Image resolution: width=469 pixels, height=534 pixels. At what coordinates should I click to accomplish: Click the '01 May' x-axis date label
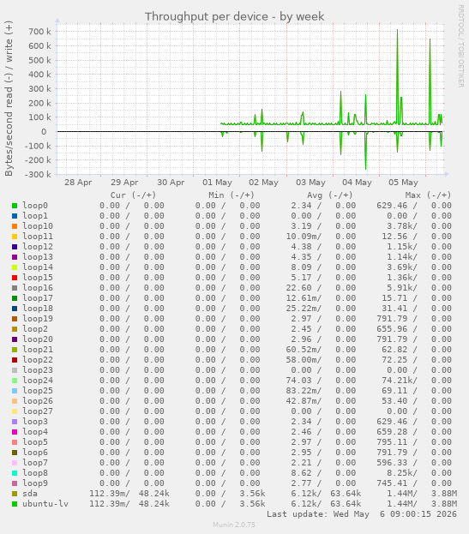217,183
